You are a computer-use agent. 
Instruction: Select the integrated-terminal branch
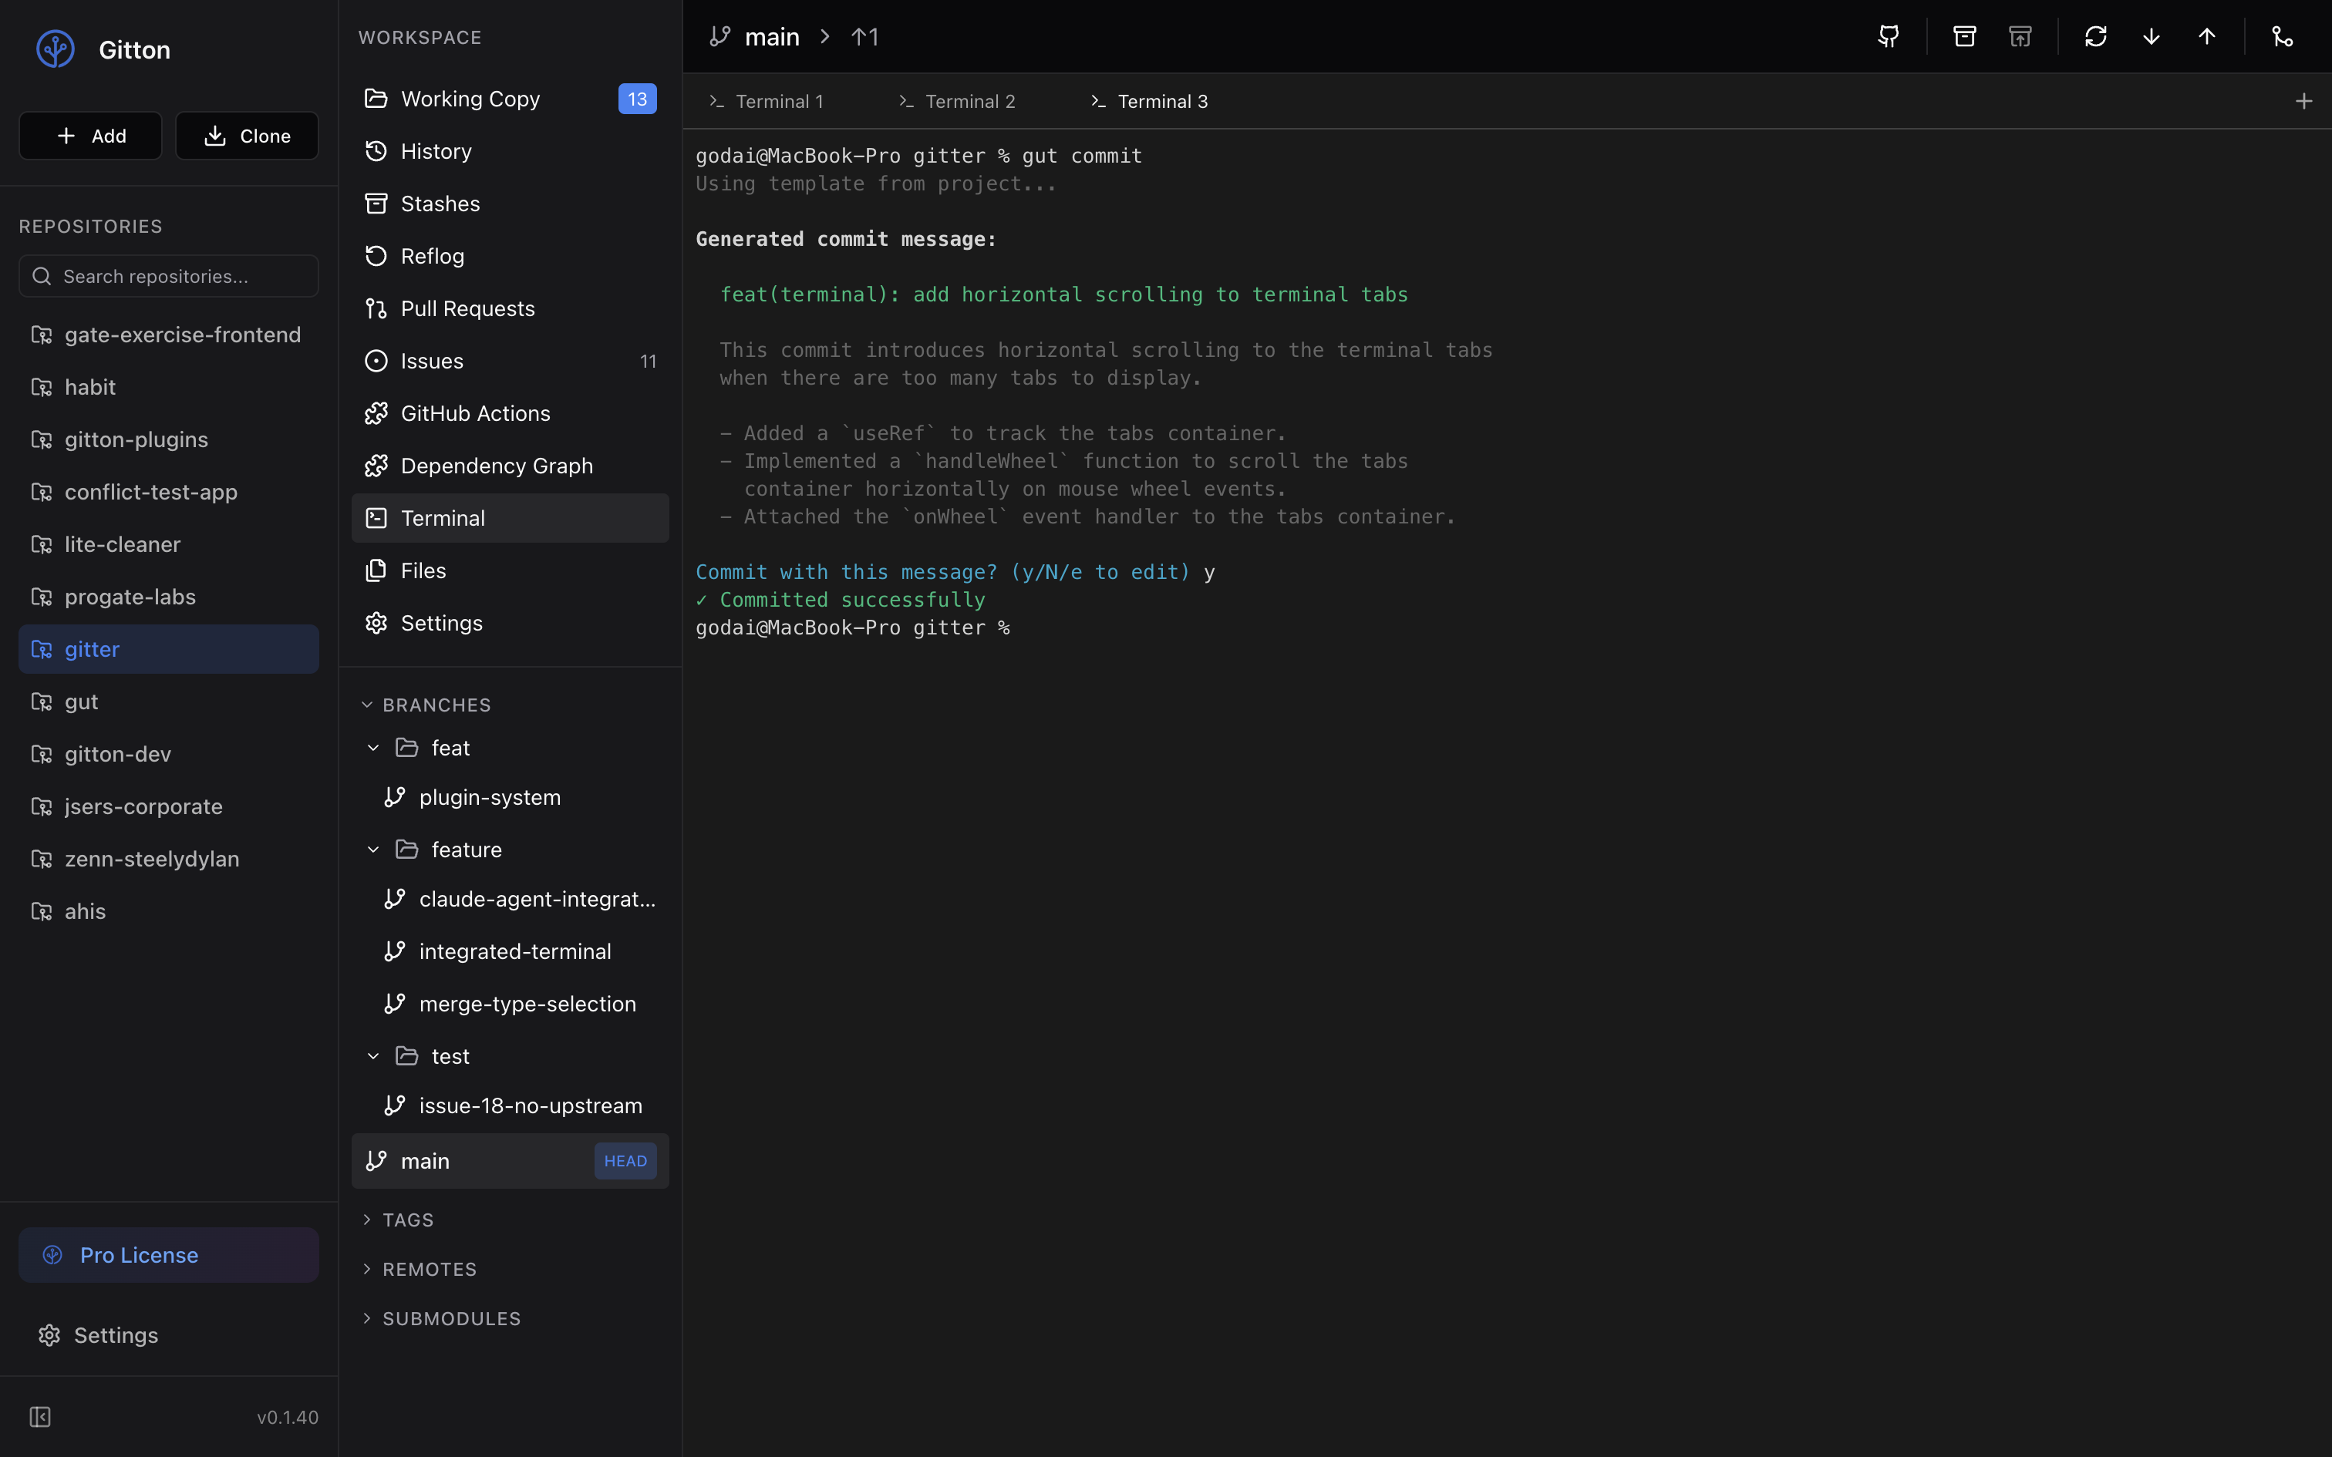(514, 951)
